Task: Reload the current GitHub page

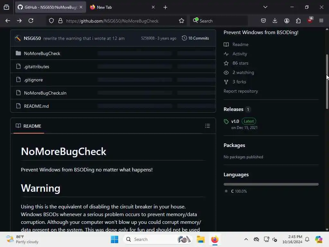Action: click(x=31, y=21)
